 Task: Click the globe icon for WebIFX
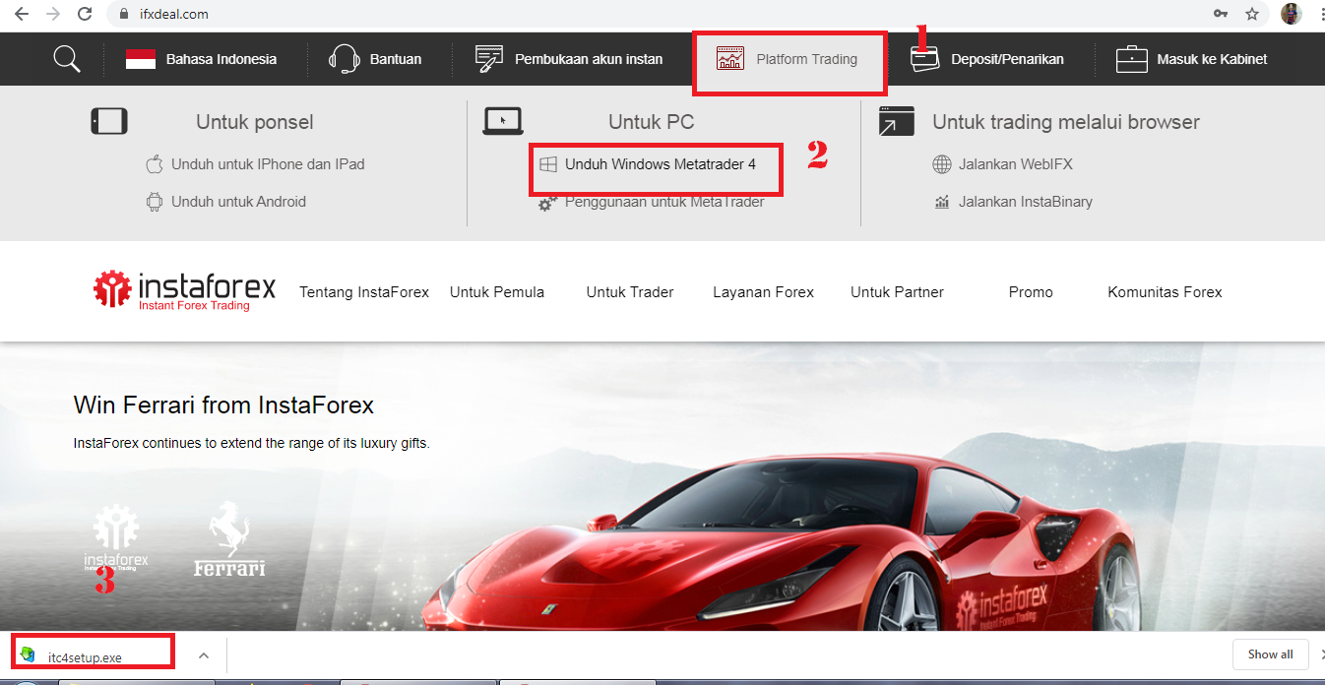tap(942, 164)
